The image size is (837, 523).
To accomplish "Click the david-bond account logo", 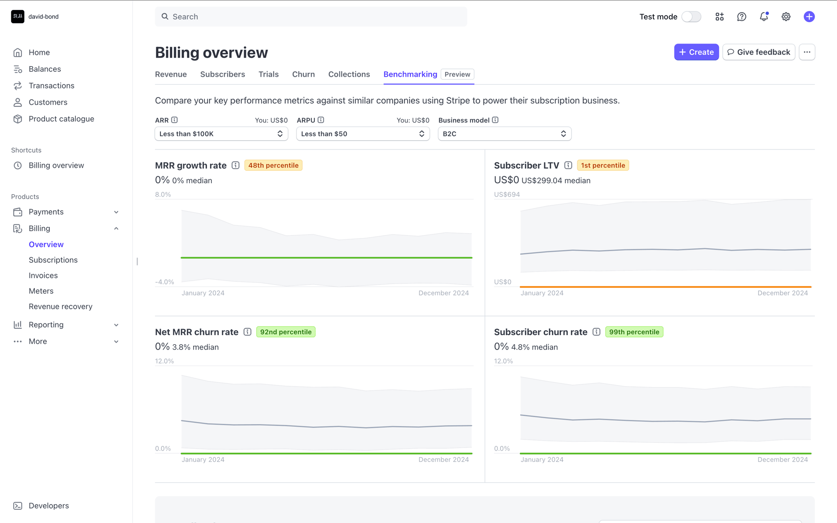I will 17,17.
